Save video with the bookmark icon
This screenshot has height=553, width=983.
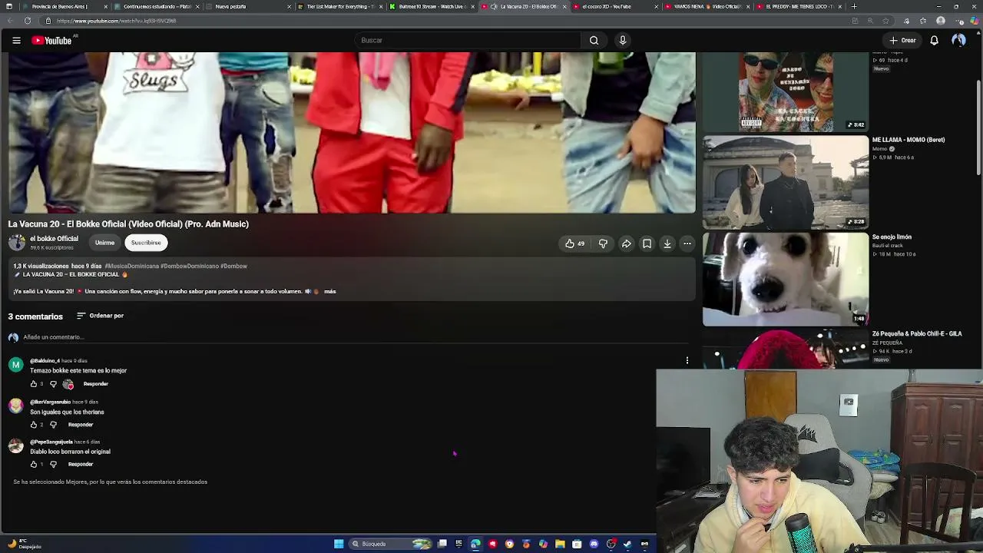(647, 243)
